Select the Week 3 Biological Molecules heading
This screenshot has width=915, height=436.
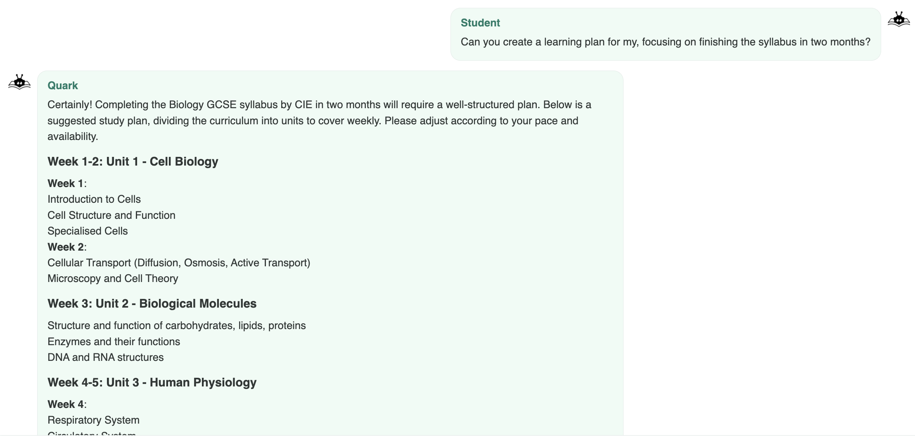pos(152,303)
